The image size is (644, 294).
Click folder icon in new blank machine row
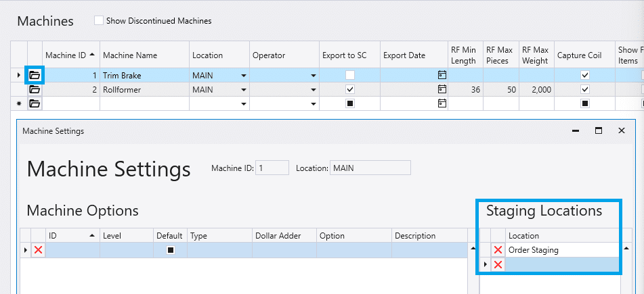coord(35,103)
